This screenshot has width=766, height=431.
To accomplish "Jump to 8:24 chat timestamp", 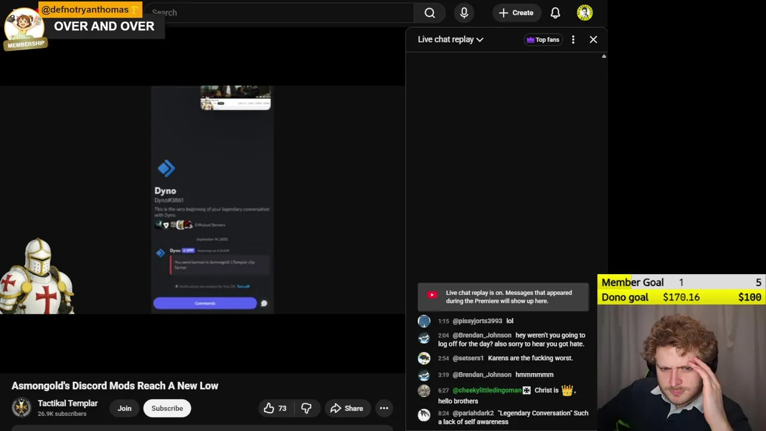I will pyautogui.click(x=443, y=413).
